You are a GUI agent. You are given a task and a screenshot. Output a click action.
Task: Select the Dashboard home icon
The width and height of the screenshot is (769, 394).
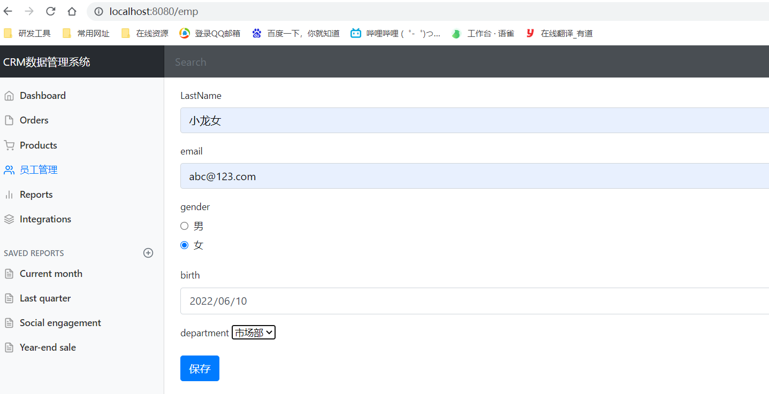pyautogui.click(x=9, y=95)
